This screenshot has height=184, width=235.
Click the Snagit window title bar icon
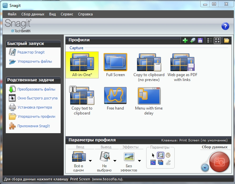[x=5, y=5]
